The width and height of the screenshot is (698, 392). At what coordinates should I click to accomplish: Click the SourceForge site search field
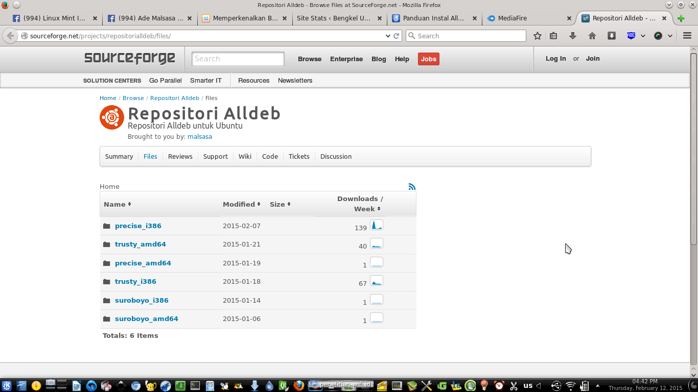point(238,59)
